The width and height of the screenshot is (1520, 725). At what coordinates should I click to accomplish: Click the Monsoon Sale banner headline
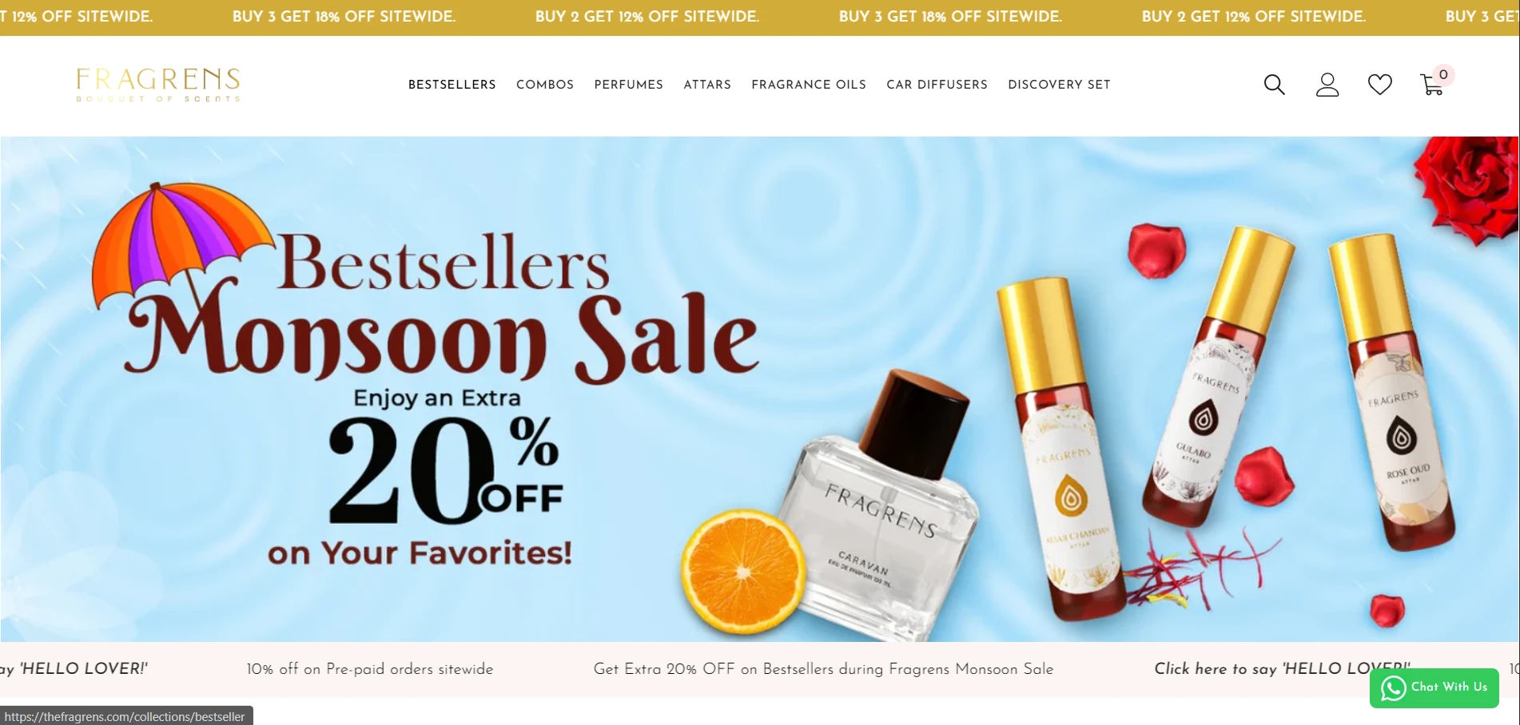(444, 307)
